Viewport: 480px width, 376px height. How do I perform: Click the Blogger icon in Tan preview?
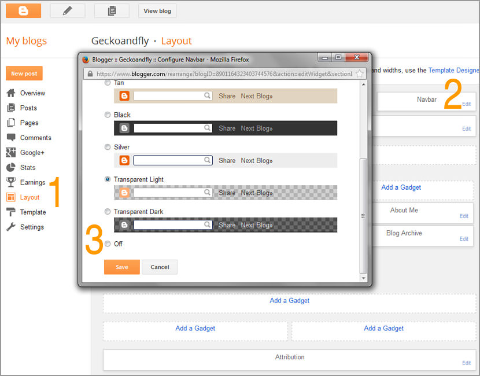pyautogui.click(x=124, y=96)
